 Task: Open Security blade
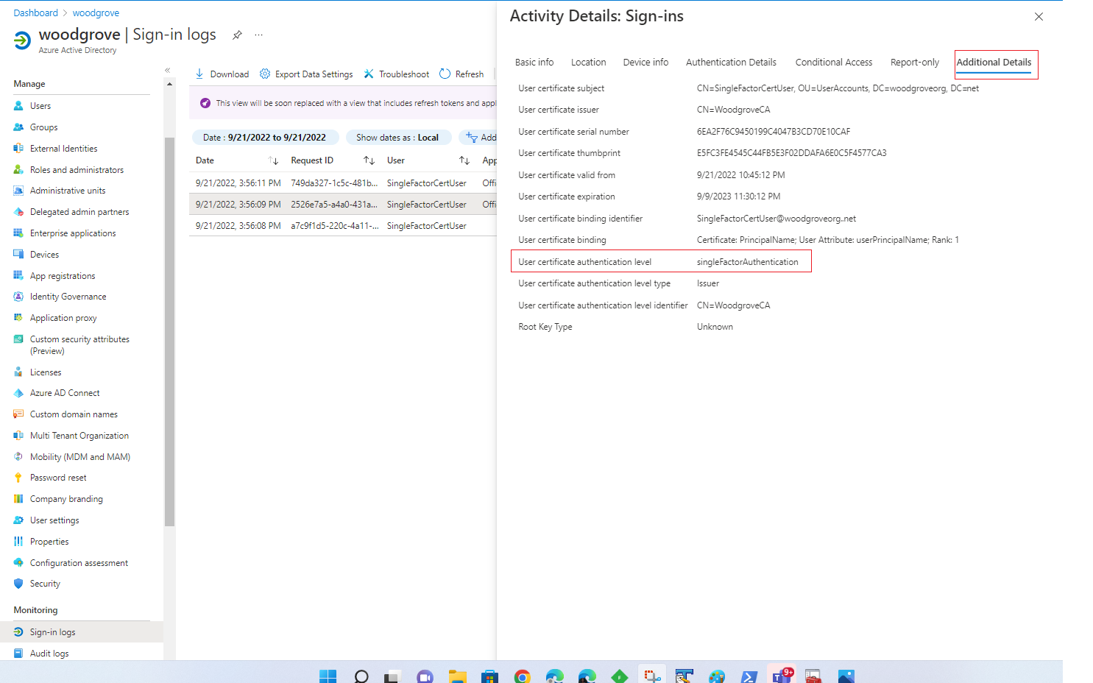(45, 584)
